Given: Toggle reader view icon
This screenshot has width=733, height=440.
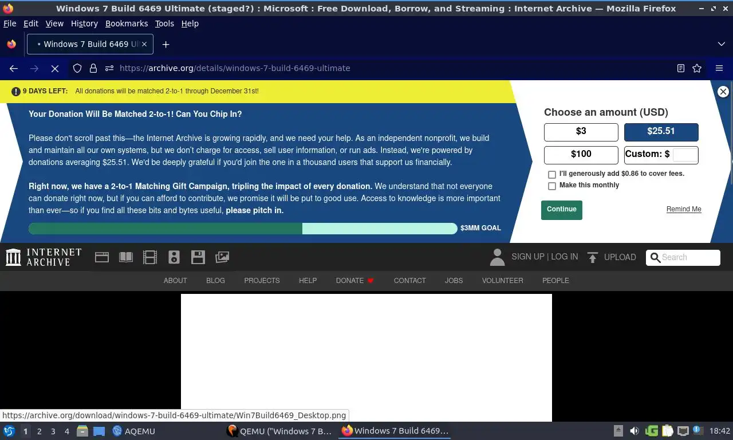Looking at the screenshot, I should point(681,68).
